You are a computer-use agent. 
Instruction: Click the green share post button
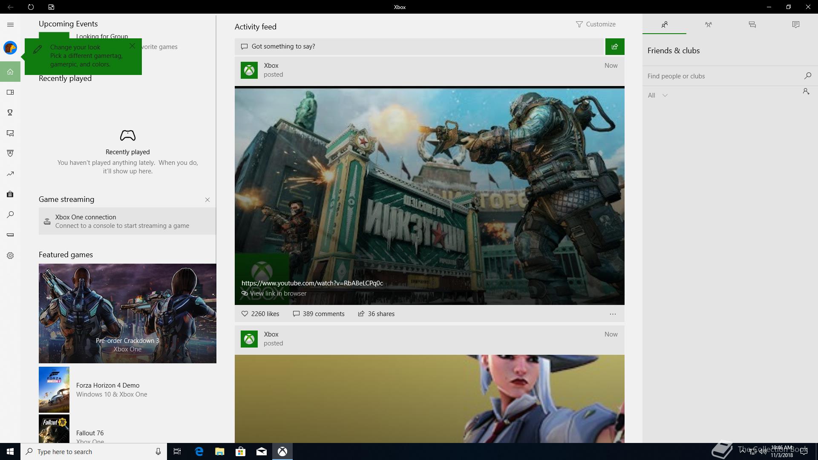coord(615,46)
